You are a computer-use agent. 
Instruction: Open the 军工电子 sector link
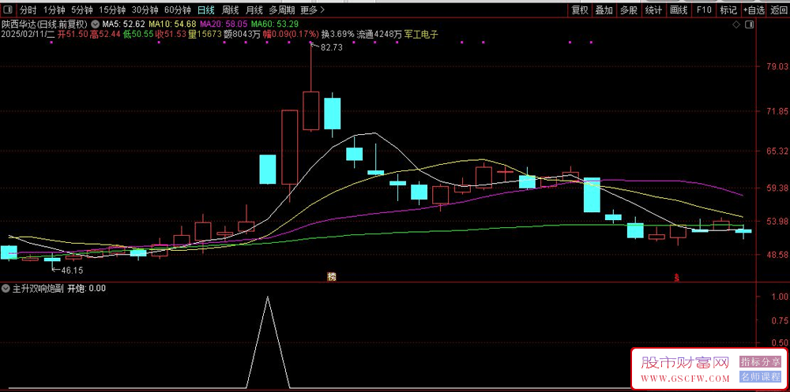(420, 35)
